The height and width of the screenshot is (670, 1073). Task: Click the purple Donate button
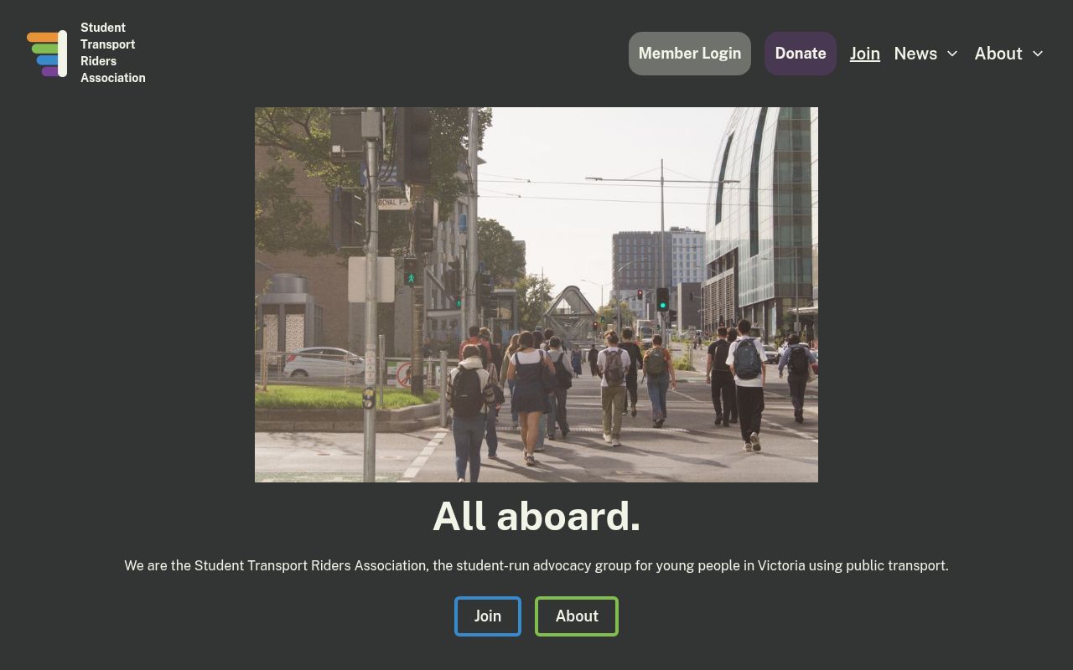(801, 54)
